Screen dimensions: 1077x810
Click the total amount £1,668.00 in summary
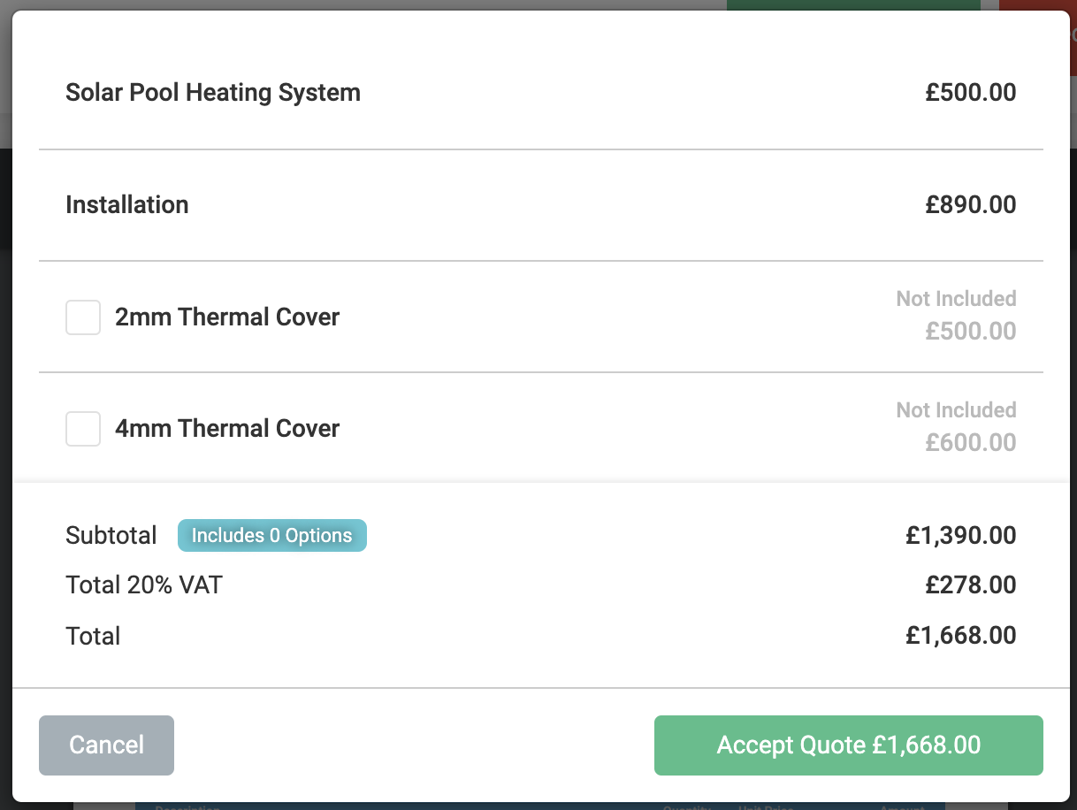coord(960,636)
